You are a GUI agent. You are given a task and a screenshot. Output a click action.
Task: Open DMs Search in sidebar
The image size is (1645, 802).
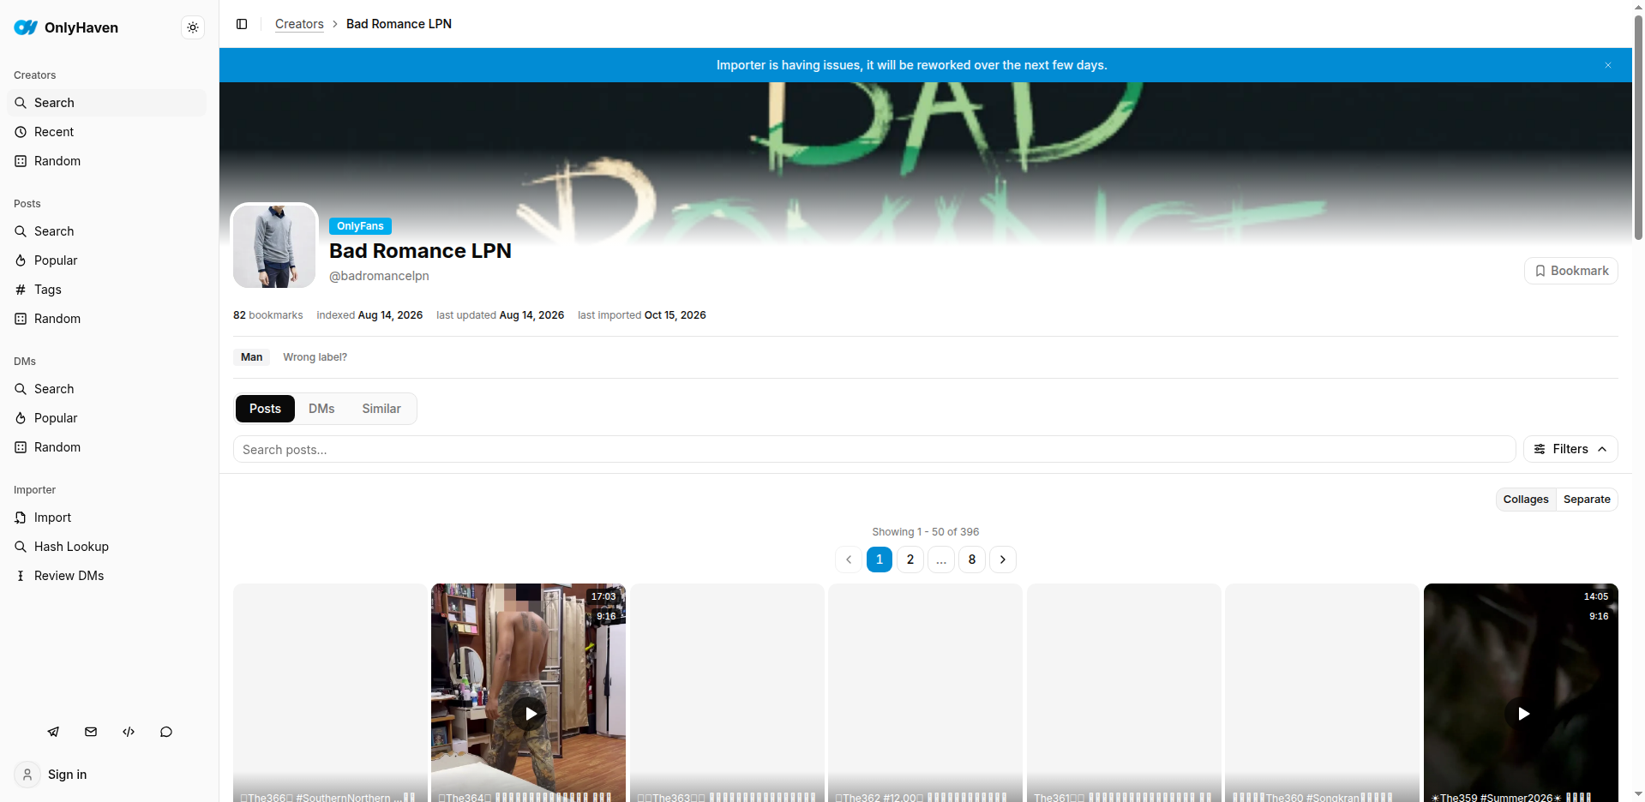point(106,389)
